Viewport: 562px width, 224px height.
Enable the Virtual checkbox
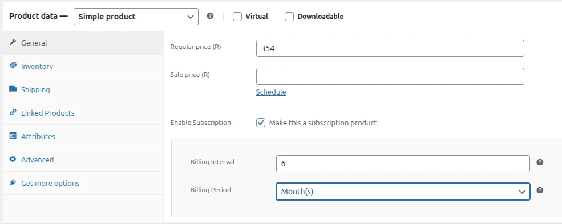pyautogui.click(x=237, y=17)
